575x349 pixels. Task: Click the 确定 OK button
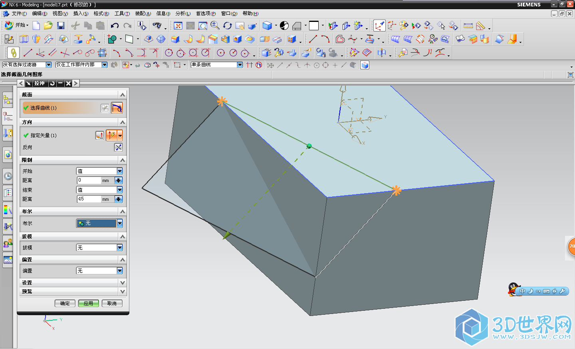(65, 304)
